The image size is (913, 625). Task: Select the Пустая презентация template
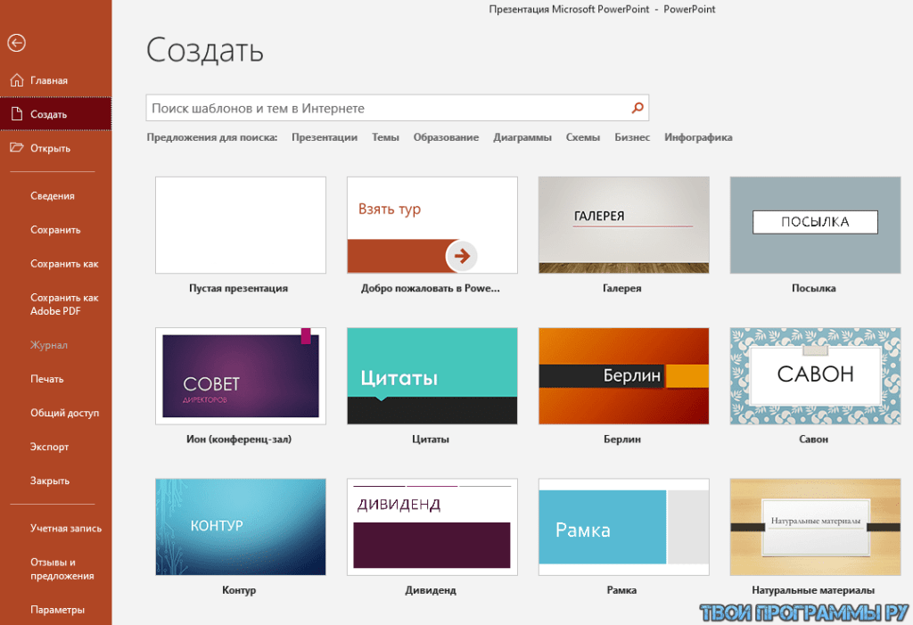coord(240,225)
